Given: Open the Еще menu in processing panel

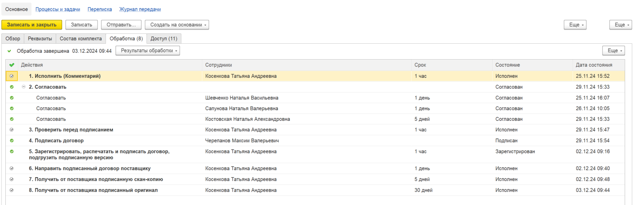Looking at the screenshot, I should tap(613, 50).
